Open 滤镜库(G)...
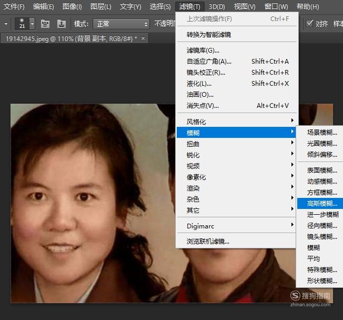The image size is (343, 320). [x=237, y=51]
